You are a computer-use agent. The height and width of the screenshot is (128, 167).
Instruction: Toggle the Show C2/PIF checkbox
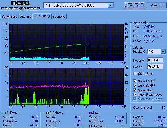click(x=135, y=86)
